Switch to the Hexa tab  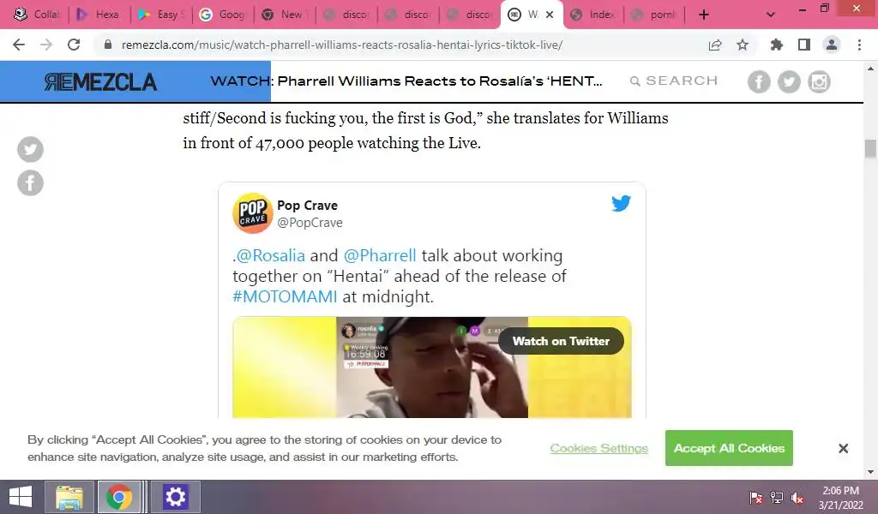click(x=99, y=15)
